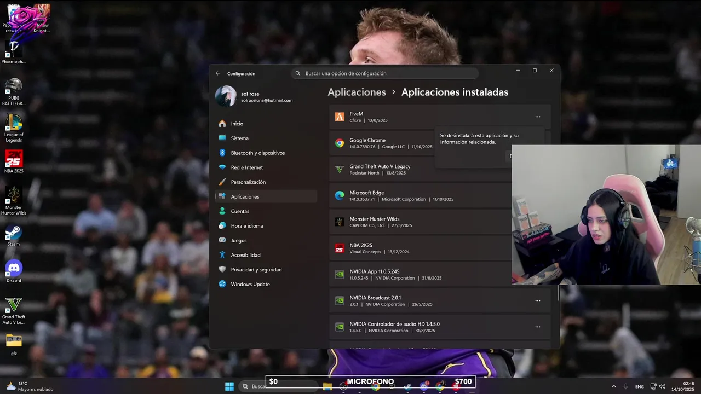Go to Red e Internet
Viewport: 701px width, 394px height.
(x=266, y=167)
